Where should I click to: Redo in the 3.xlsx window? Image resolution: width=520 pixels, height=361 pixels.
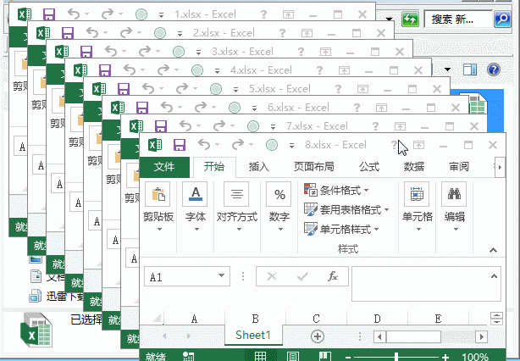click(145, 52)
